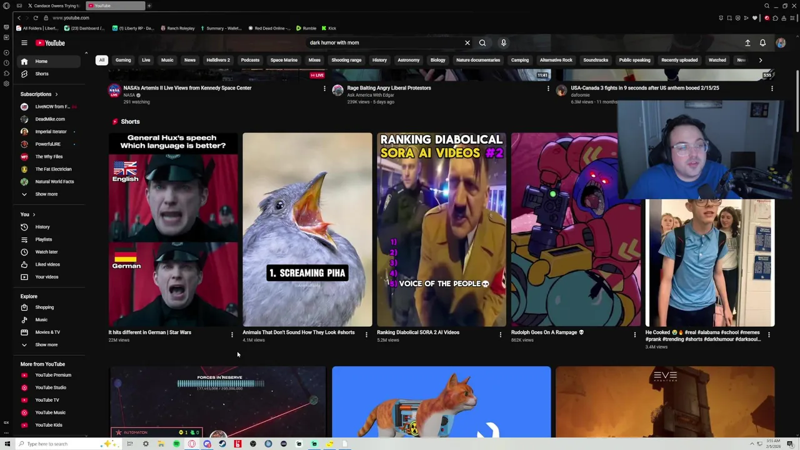Select the All filter chip
Viewport: 800px width, 450px height.
[x=101, y=60]
